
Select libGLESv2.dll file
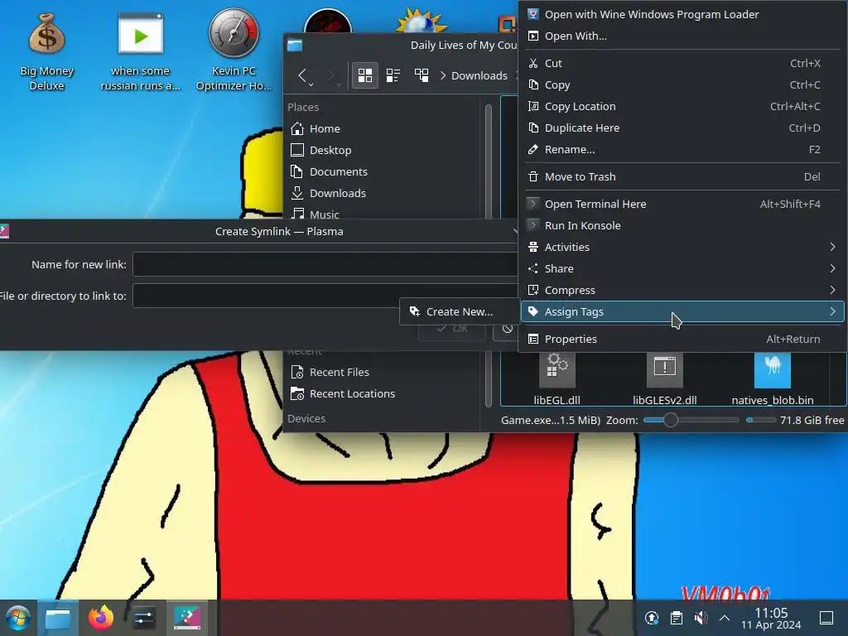pos(665,378)
